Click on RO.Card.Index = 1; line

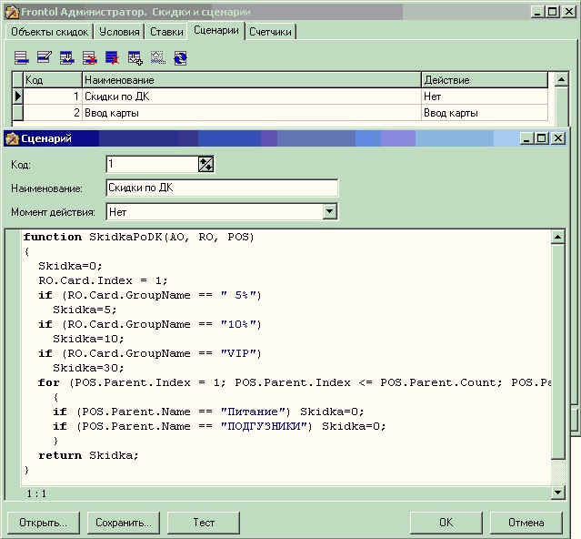103,280
